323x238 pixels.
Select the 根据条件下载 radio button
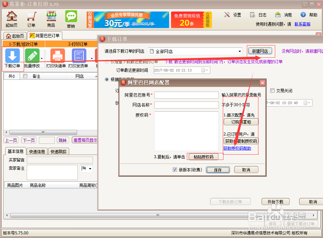[x=107, y=79]
